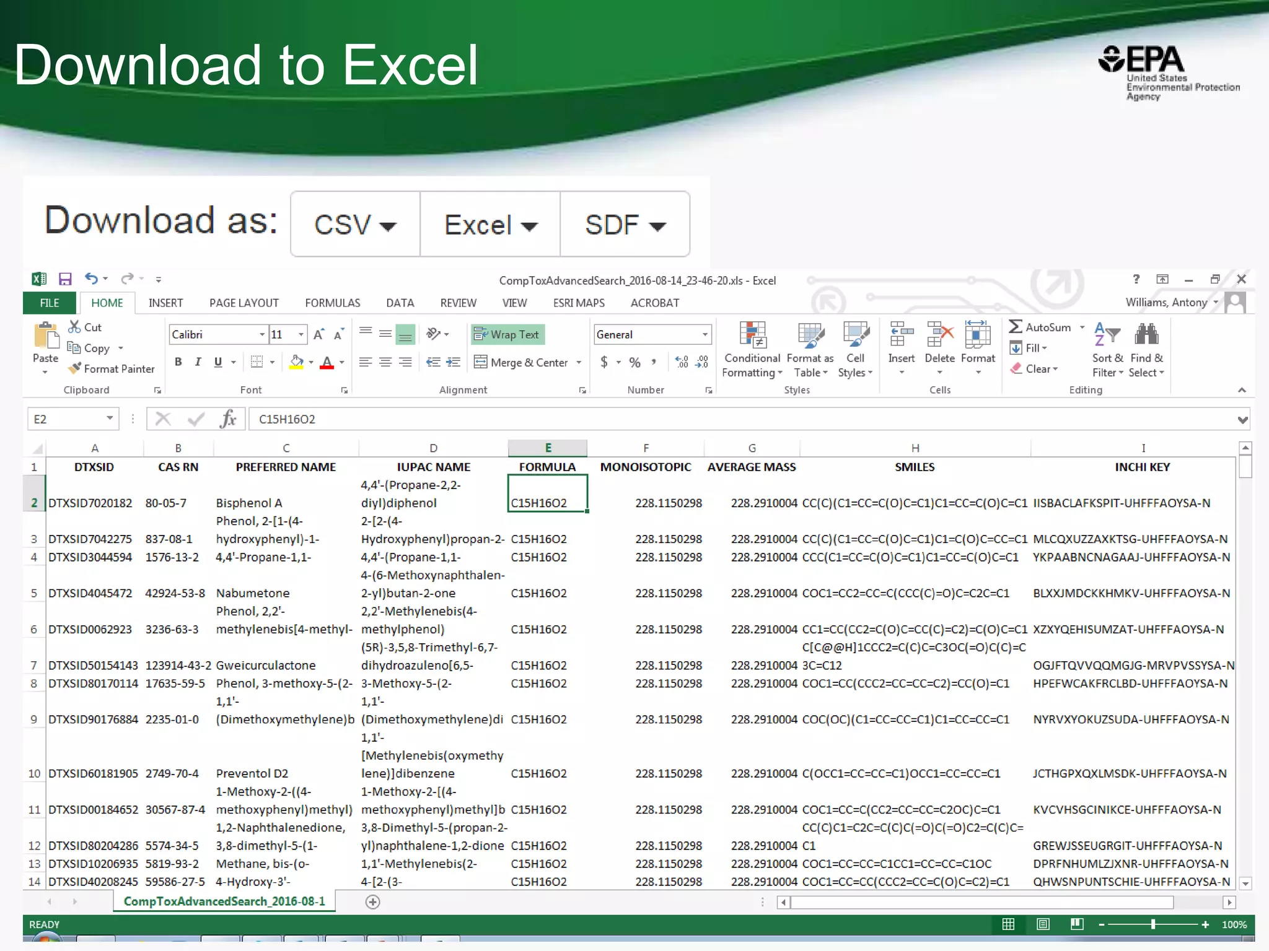Screen dimensions: 1269x951
Task: Click the AutoSum button
Action: (x=1040, y=327)
